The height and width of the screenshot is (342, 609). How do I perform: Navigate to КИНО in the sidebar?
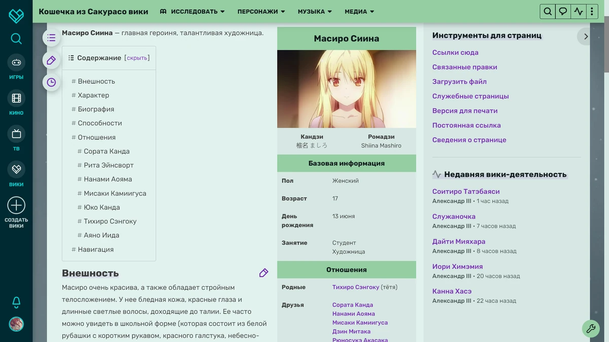[16, 102]
